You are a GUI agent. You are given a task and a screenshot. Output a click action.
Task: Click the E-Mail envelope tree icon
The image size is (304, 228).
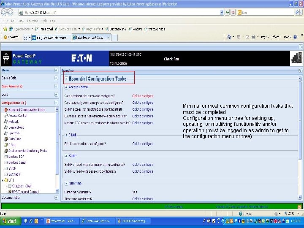tap(6, 145)
